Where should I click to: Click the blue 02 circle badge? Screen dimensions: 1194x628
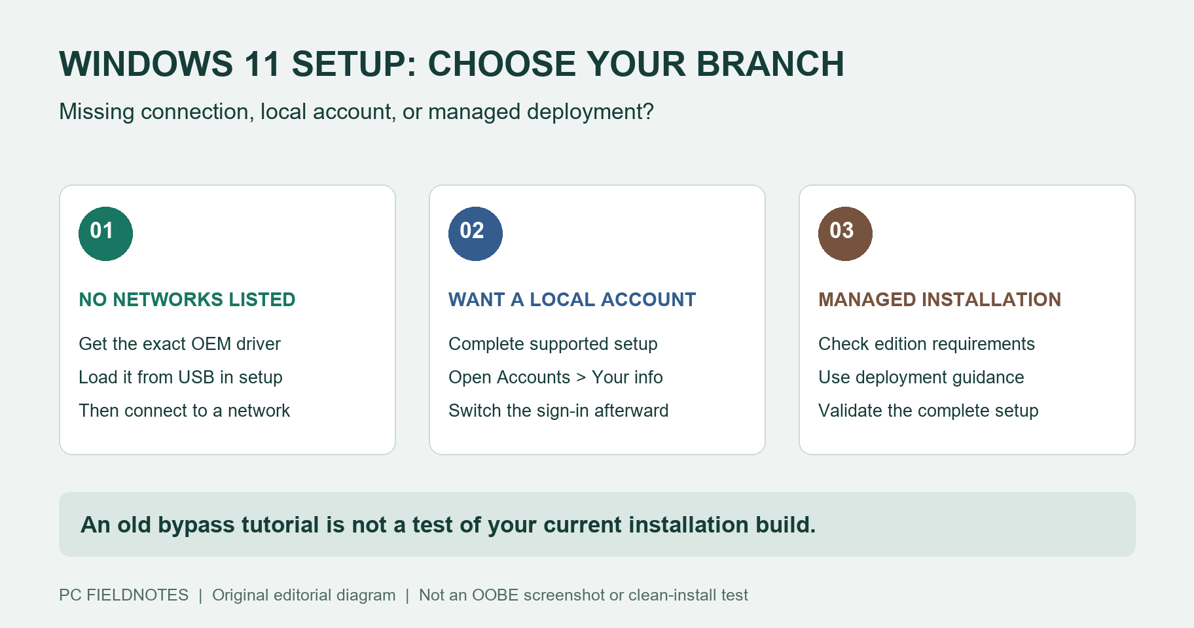click(x=475, y=234)
